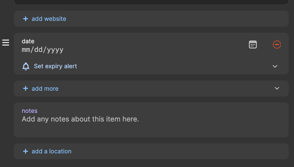This screenshot has width=294, height=167.
Task: Click the "notes" field label
Action: click(29, 111)
